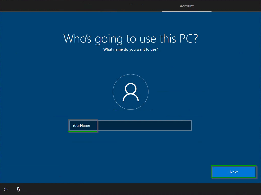This screenshot has height=195, width=261.
Task: Click the person glyph inside the circle
Action: [x=130, y=92]
